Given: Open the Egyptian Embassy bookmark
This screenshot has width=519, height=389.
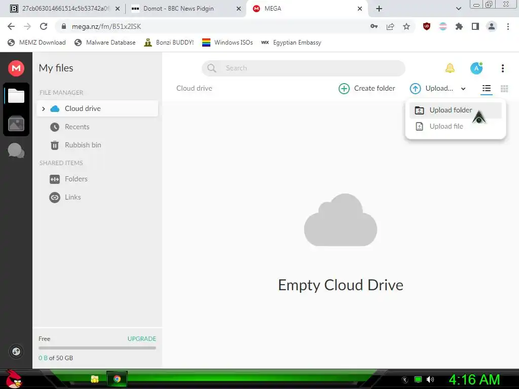Looking at the screenshot, I should click(291, 43).
